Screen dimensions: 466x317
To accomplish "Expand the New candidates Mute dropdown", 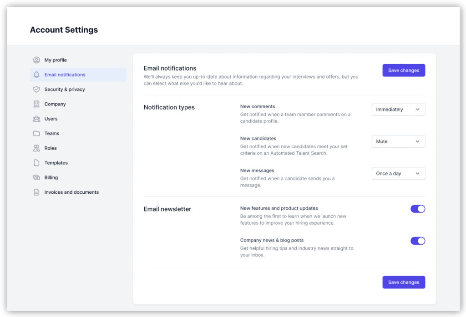I will (x=398, y=141).
